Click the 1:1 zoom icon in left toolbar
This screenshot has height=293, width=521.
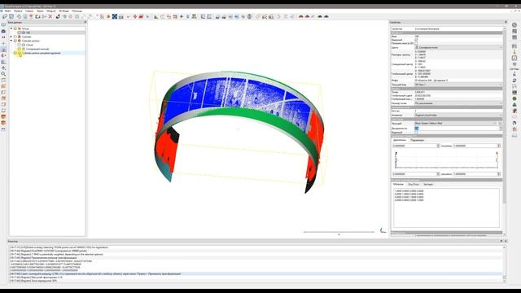click(x=3, y=37)
